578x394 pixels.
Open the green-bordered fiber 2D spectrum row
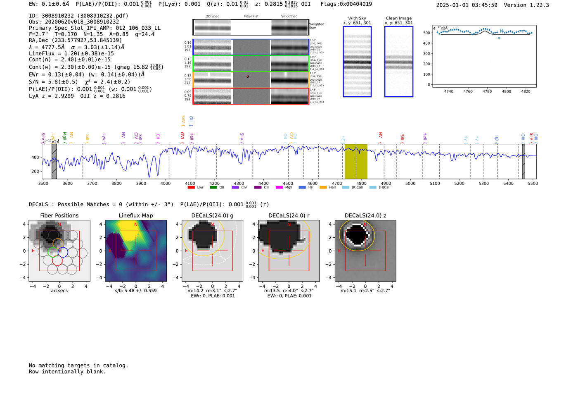[x=251, y=63]
